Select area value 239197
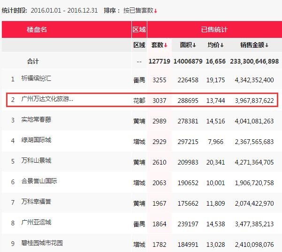Screen dimensions: 282x252 [188, 224]
